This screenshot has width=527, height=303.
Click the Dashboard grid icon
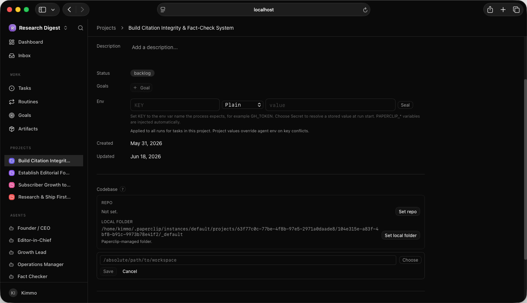tap(12, 42)
